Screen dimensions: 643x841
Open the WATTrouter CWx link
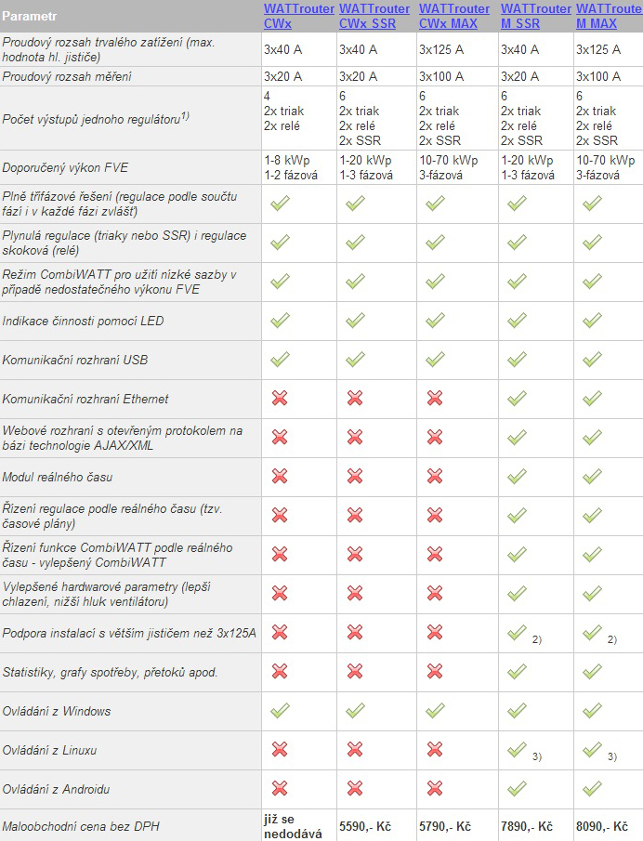[x=298, y=16]
